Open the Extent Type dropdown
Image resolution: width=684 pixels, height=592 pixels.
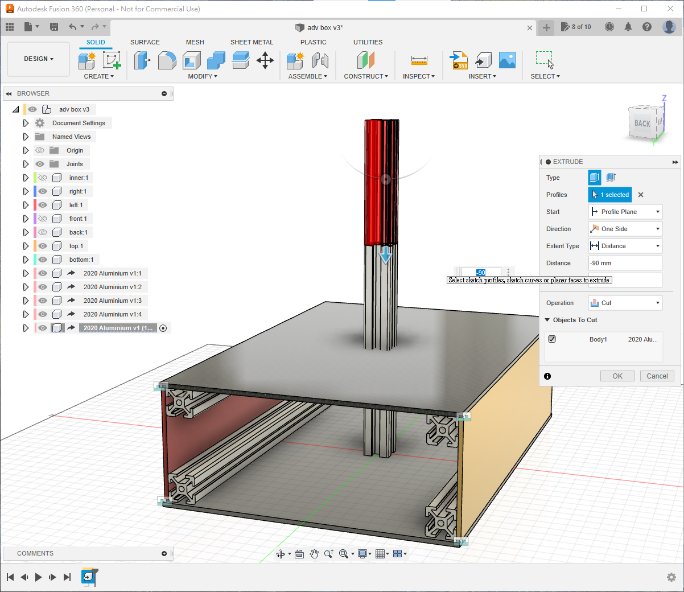pyautogui.click(x=625, y=246)
